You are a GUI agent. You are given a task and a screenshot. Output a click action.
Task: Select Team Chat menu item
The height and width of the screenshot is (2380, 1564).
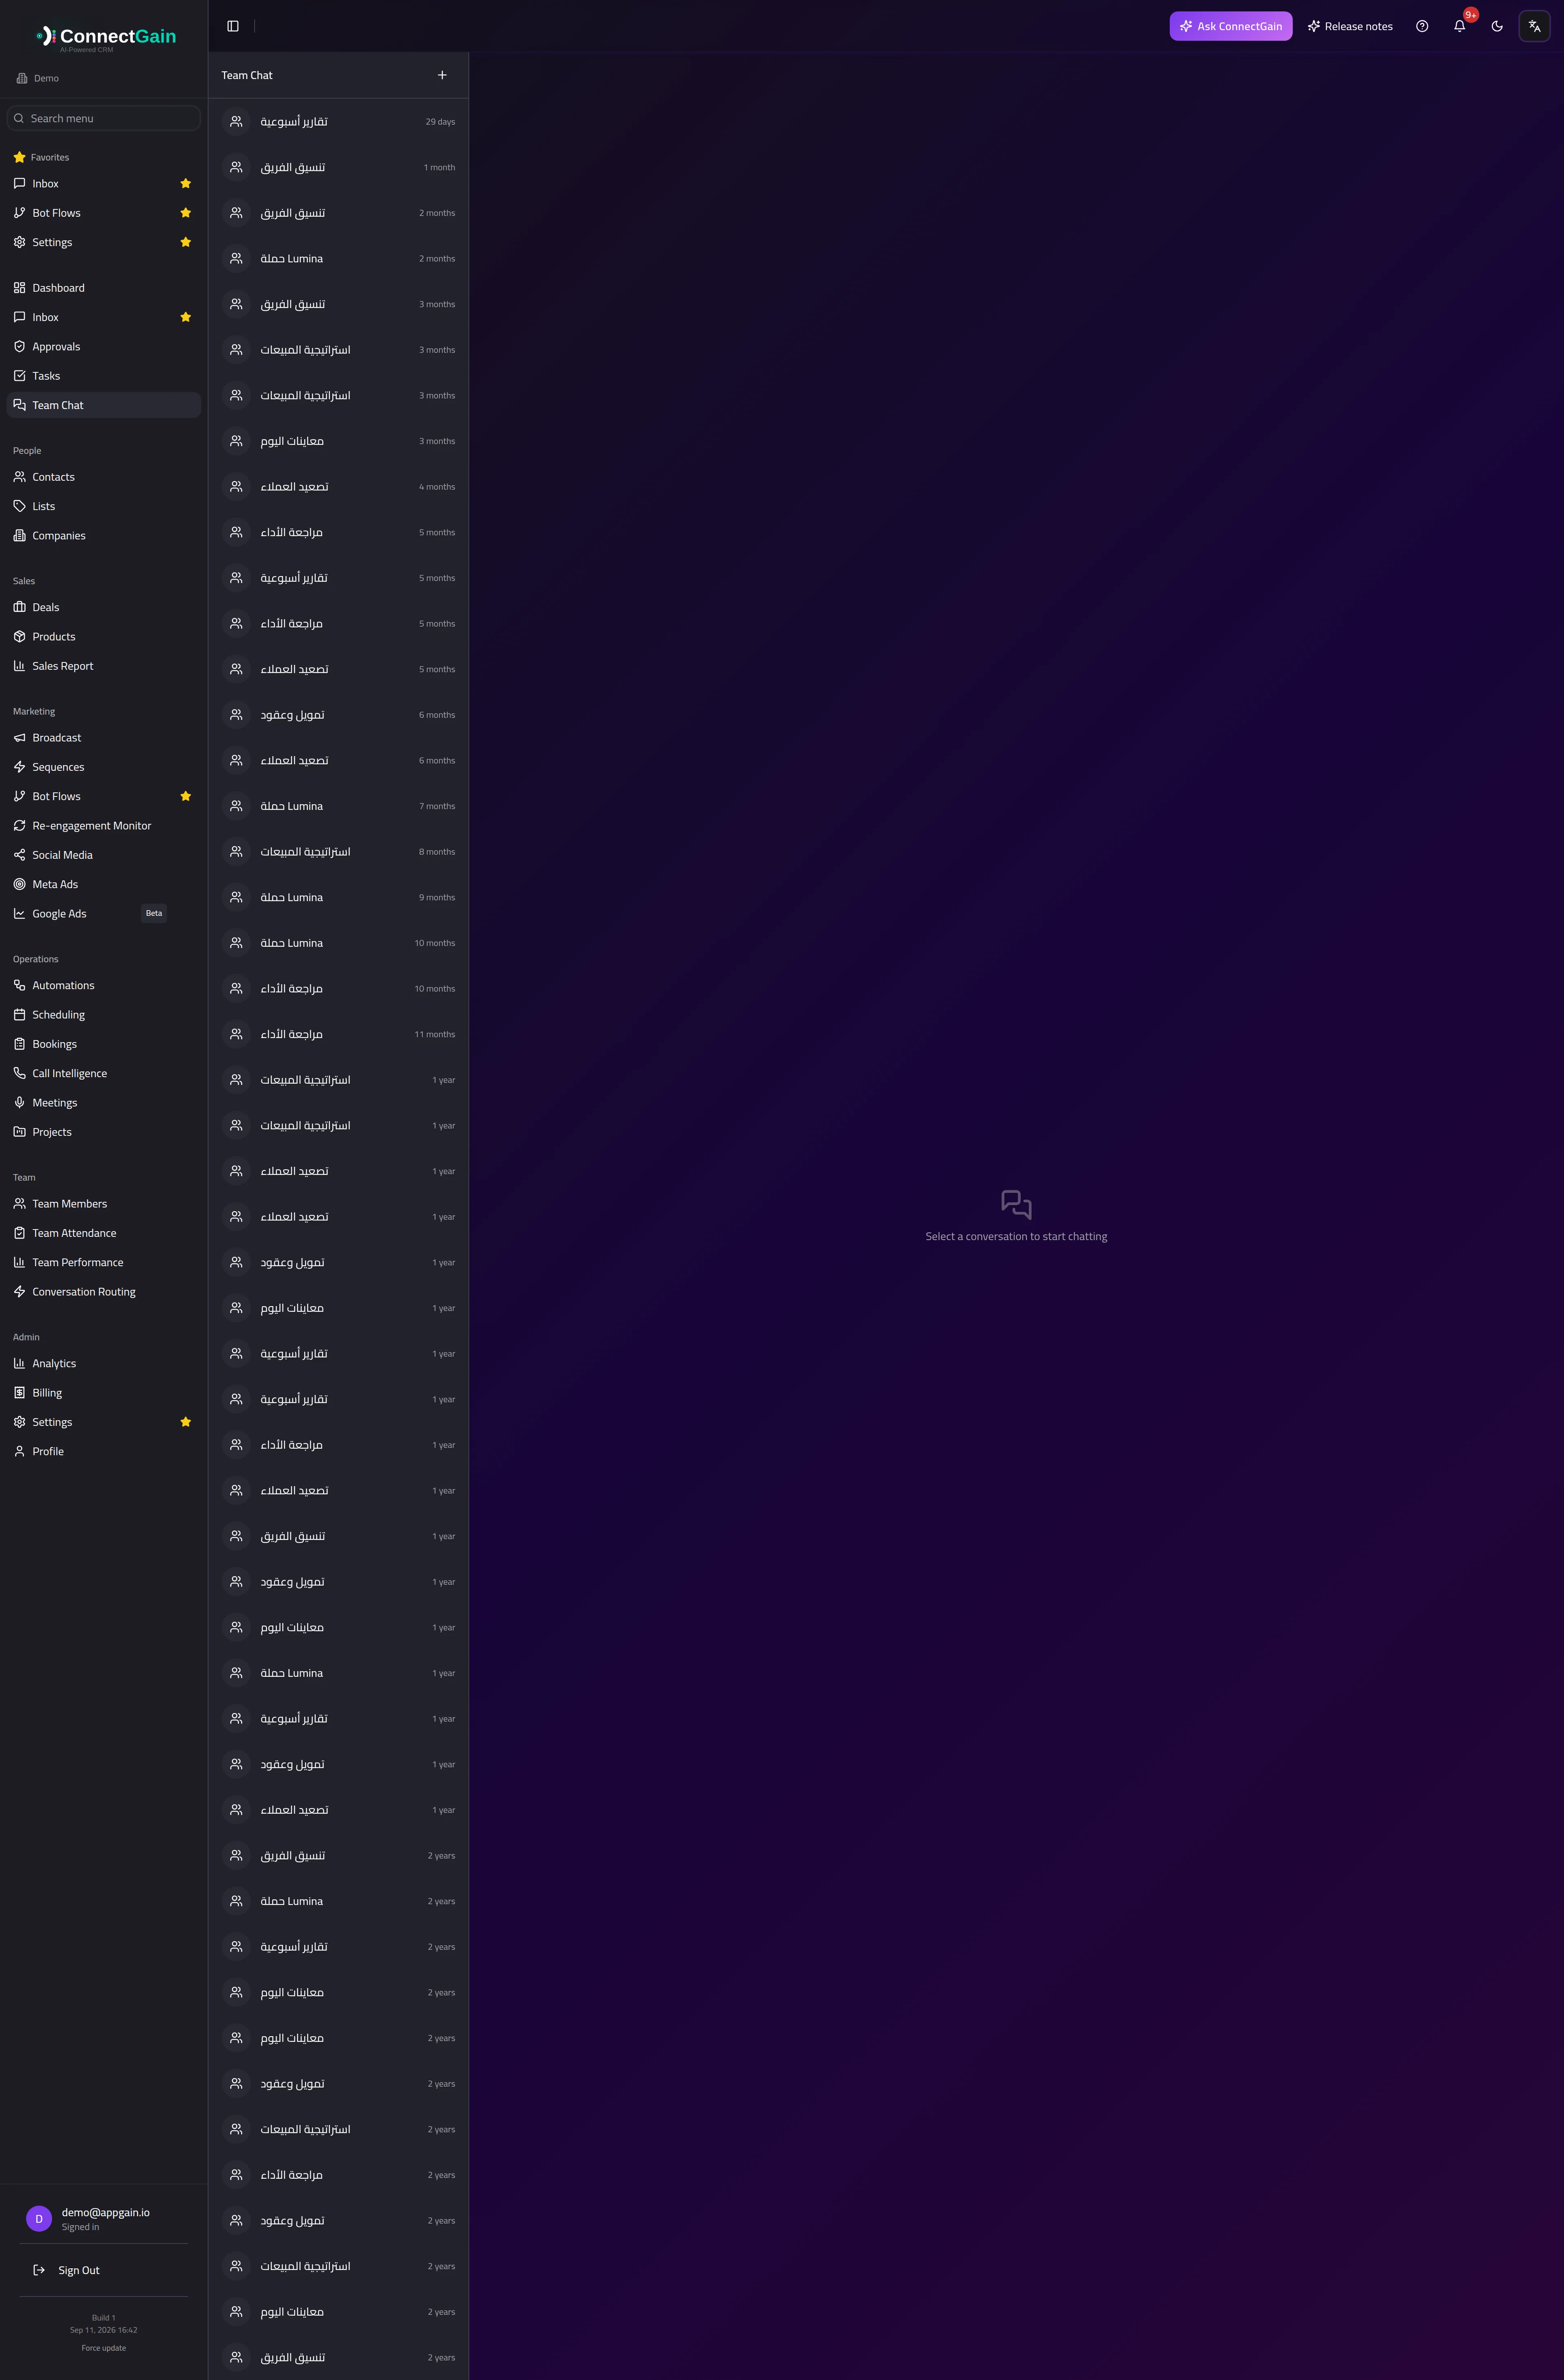pos(104,405)
